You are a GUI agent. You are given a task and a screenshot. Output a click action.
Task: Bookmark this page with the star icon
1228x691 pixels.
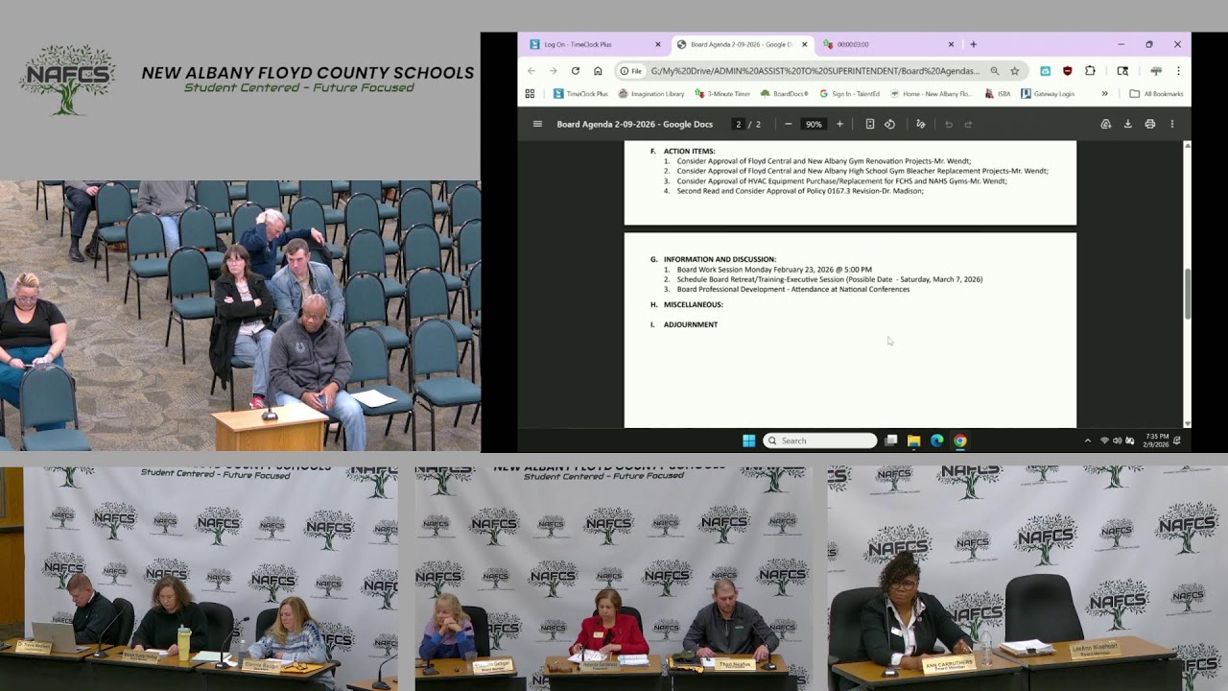pyautogui.click(x=1014, y=71)
